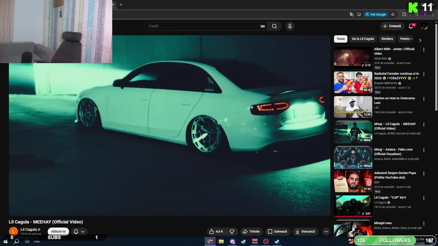The image size is (438, 246).
Task: Switch to Chrome on the taskbar
Action: pyautogui.click(x=210, y=242)
